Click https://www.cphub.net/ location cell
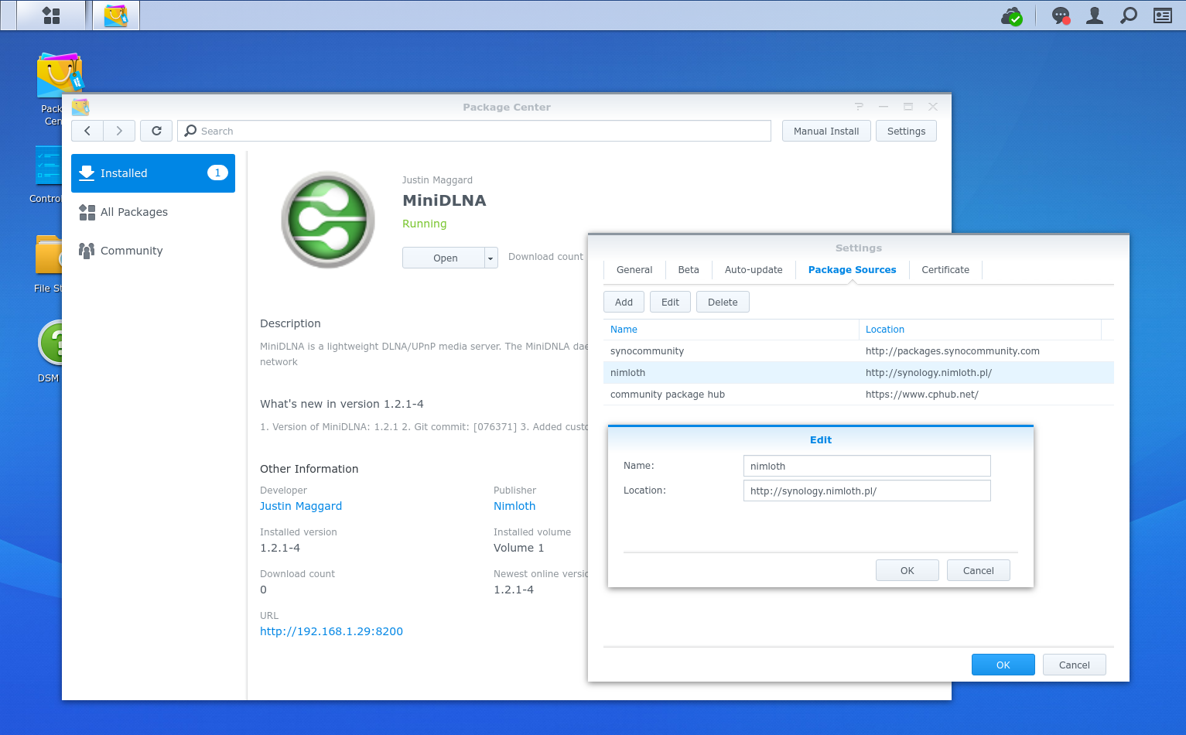This screenshot has height=735, width=1186. [922, 395]
